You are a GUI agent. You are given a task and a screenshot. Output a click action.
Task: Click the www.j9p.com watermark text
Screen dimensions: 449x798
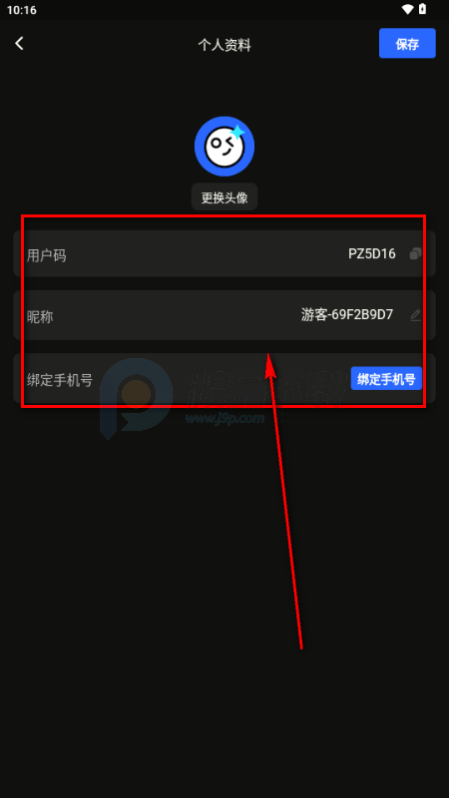(x=224, y=419)
